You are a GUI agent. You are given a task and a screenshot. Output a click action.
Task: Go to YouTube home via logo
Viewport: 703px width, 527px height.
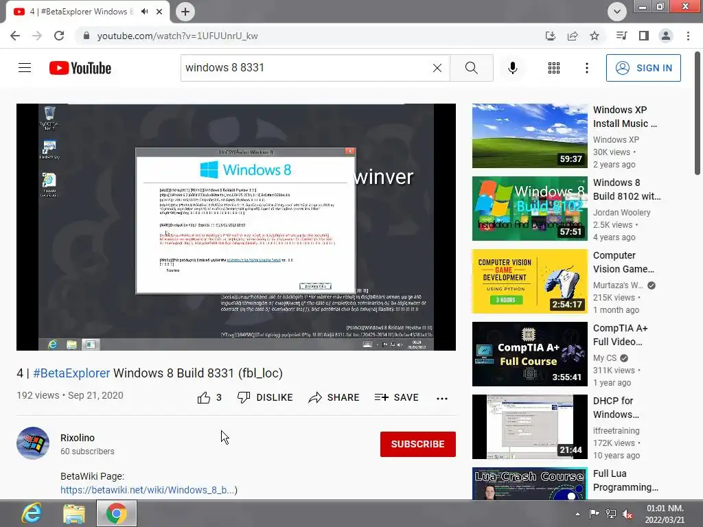[80, 68]
